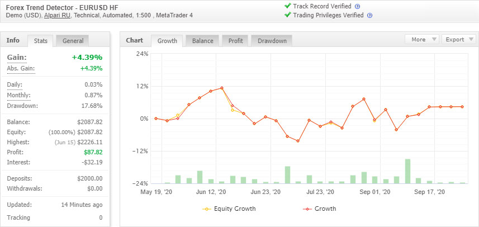Screen dimensions: 479x227
Task: Click help icon next to Trading Privileges Verified
Action: [x=369, y=15]
